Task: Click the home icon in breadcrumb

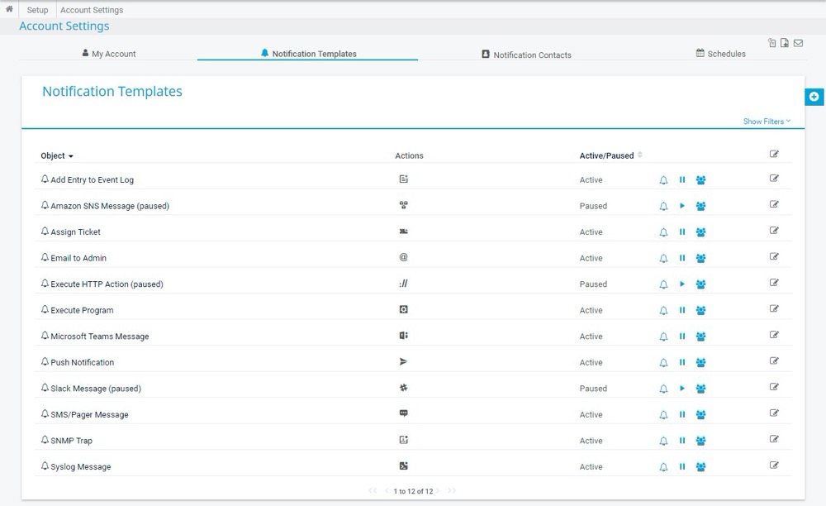Action: pos(9,10)
